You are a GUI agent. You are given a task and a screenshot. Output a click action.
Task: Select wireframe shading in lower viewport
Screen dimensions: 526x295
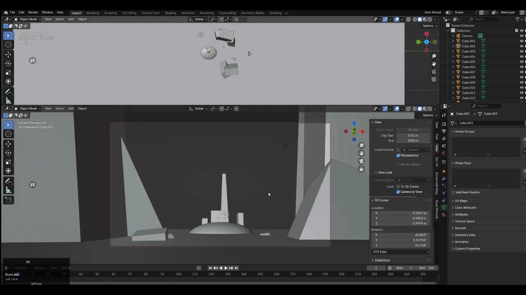click(415, 109)
